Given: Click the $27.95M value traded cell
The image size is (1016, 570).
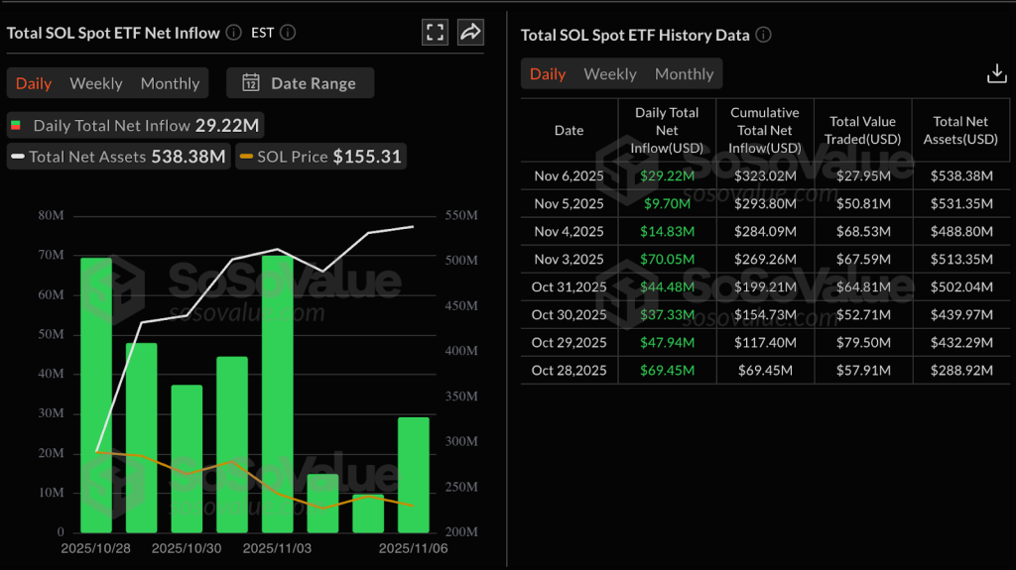Looking at the screenshot, I should (863, 175).
